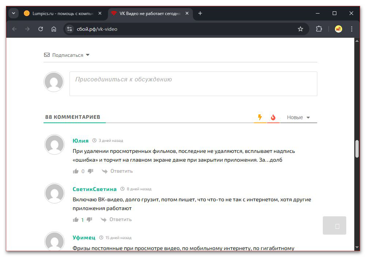Screen dimensions: 366x257
Task: Open the browser home page
Action: pos(54,29)
